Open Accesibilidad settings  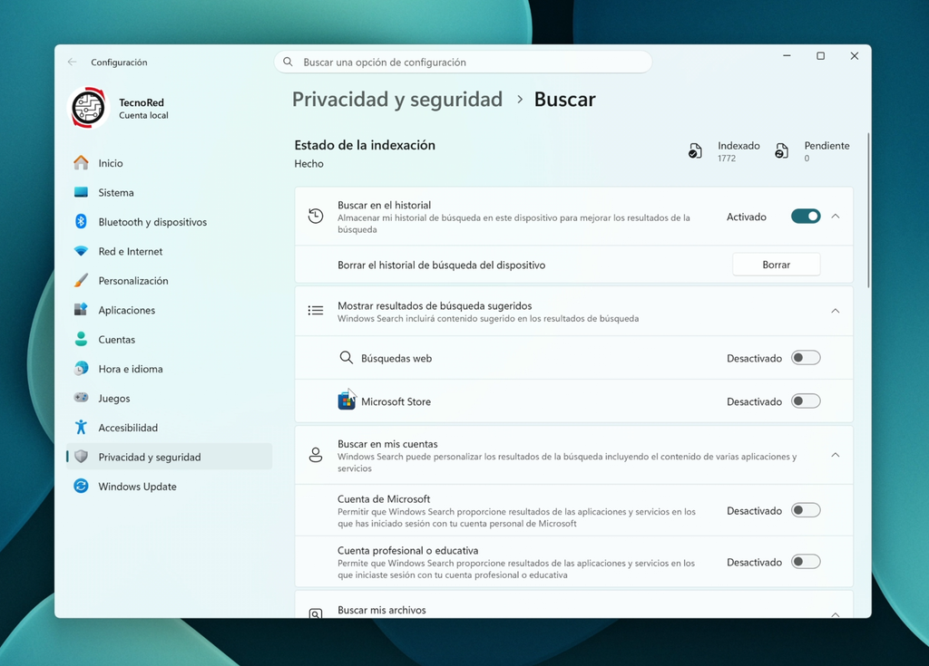click(169, 428)
